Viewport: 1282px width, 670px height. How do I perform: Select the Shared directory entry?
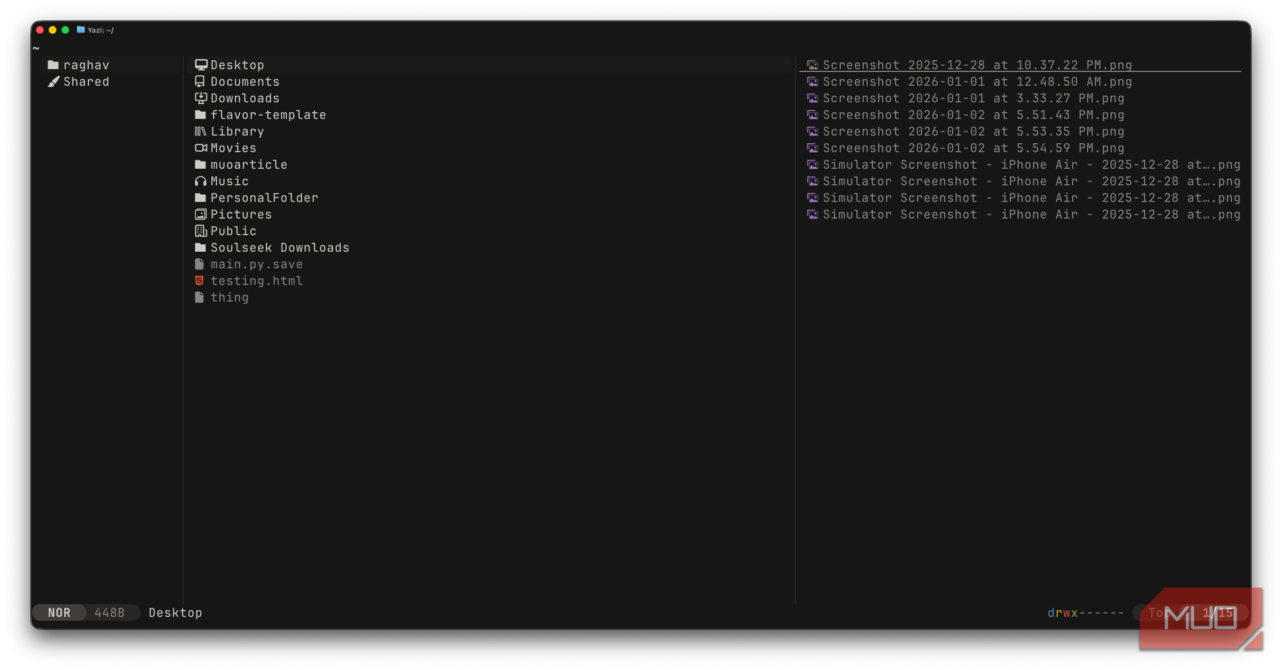tap(86, 82)
